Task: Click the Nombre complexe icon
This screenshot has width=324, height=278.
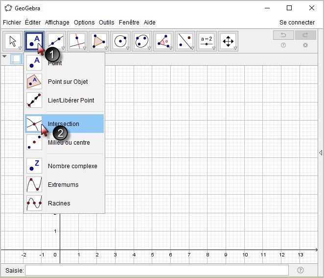Action: [x=34, y=166]
